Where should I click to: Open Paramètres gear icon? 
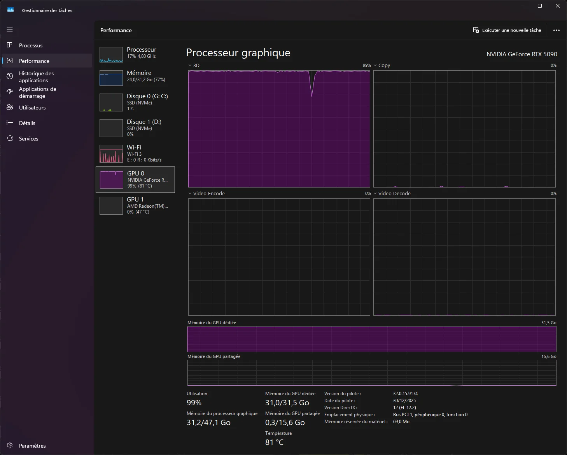pyautogui.click(x=10, y=445)
